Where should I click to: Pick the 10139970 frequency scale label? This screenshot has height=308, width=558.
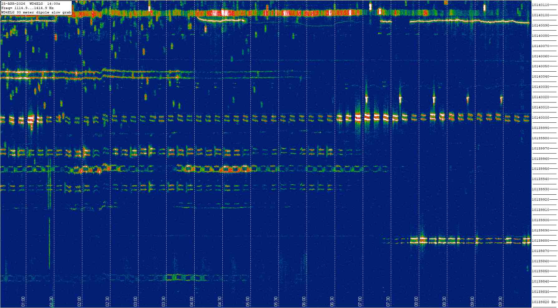(541, 149)
